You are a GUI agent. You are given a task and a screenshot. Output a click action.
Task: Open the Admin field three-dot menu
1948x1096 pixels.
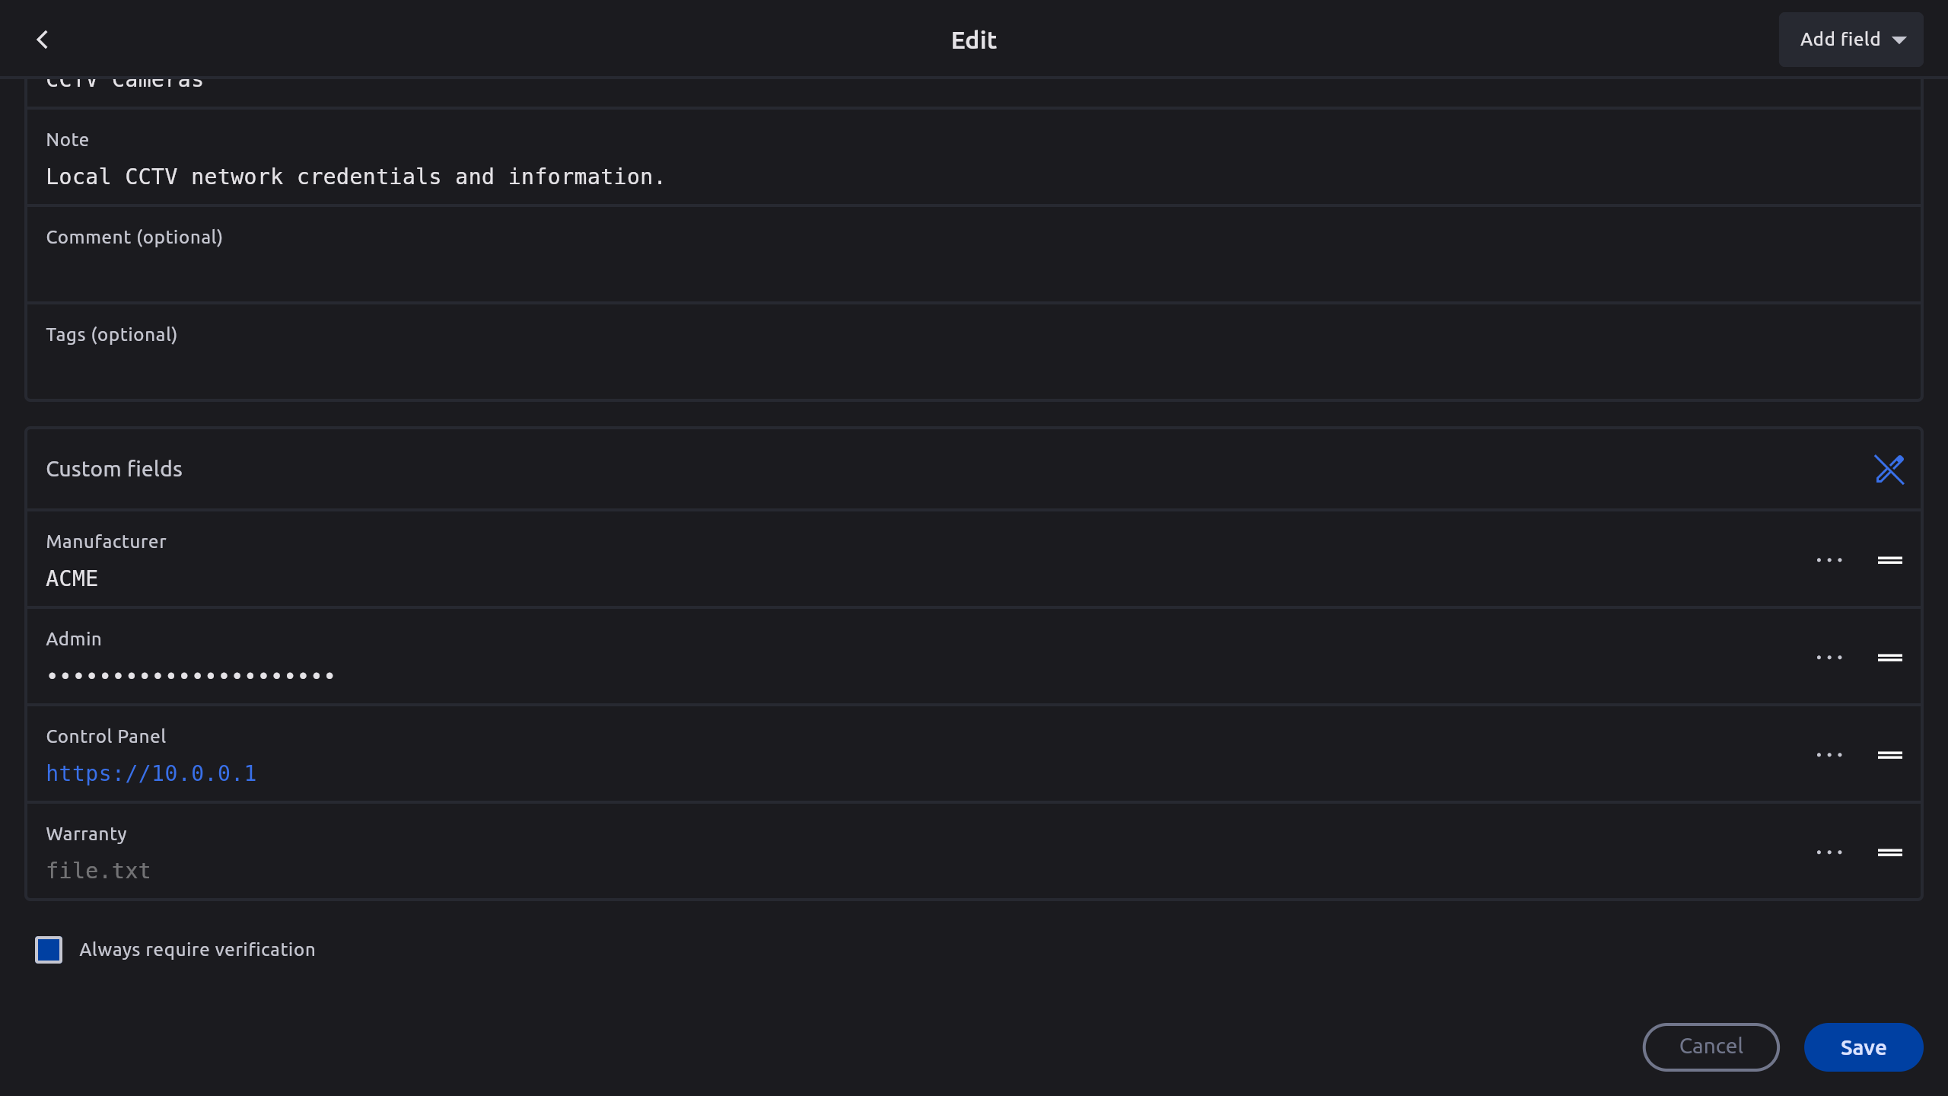click(x=1829, y=658)
